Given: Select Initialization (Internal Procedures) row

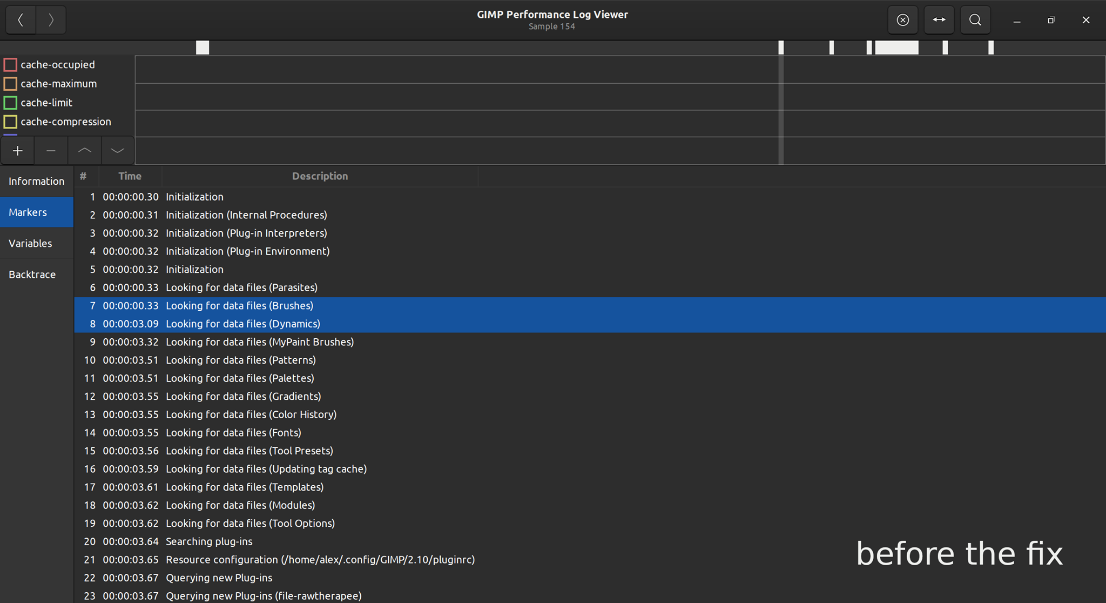Looking at the screenshot, I should coord(590,215).
